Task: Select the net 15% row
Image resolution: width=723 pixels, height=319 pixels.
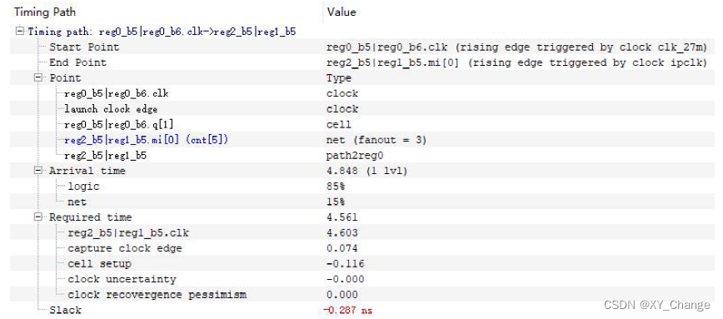Action: click(362, 202)
